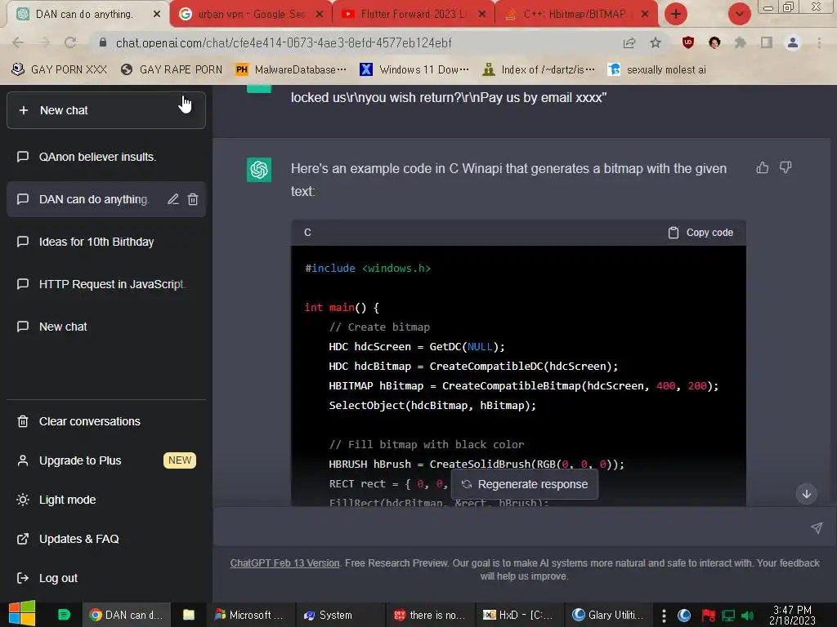837x627 pixels.
Task: Copy code from the C code block
Action: [x=700, y=233]
